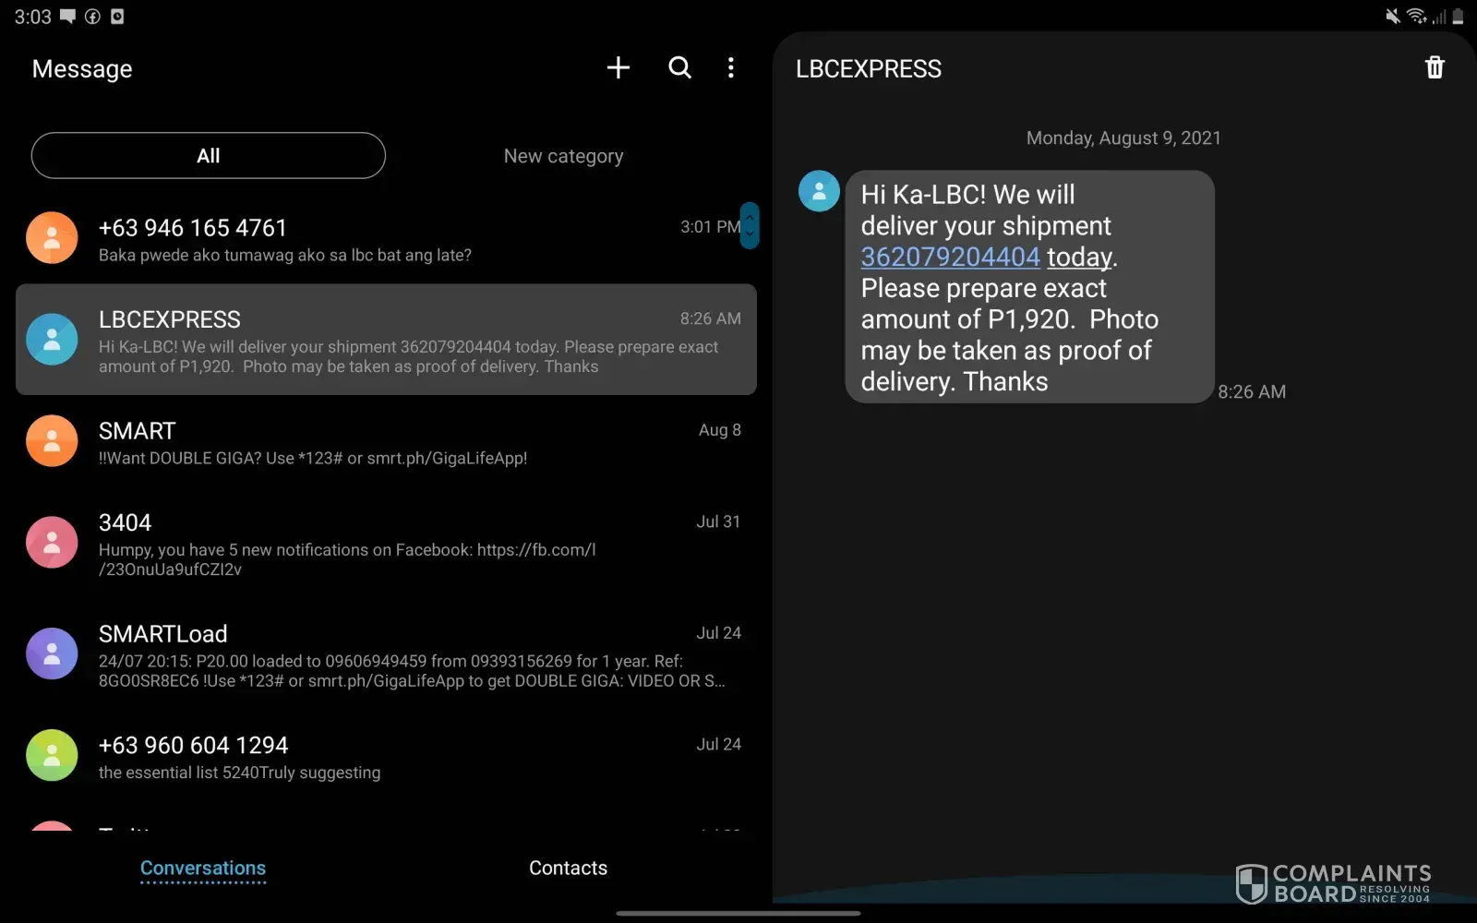This screenshot has width=1477, height=923.
Task: Select the All category tab
Action: click(x=209, y=155)
